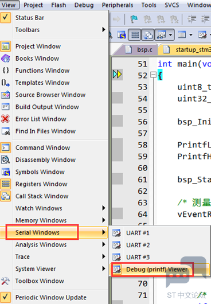Click the Find In Files Window icon
This screenshot has height=304, width=211.
pos(5,131)
